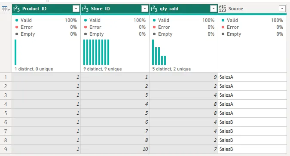
Task: Click qty_sold cell with value 9
Action: [183, 77]
